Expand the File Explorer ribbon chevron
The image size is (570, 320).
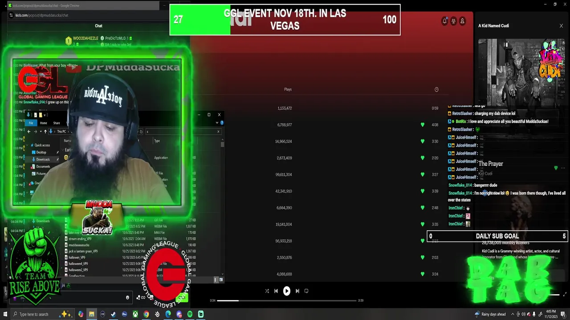[x=218, y=123]
